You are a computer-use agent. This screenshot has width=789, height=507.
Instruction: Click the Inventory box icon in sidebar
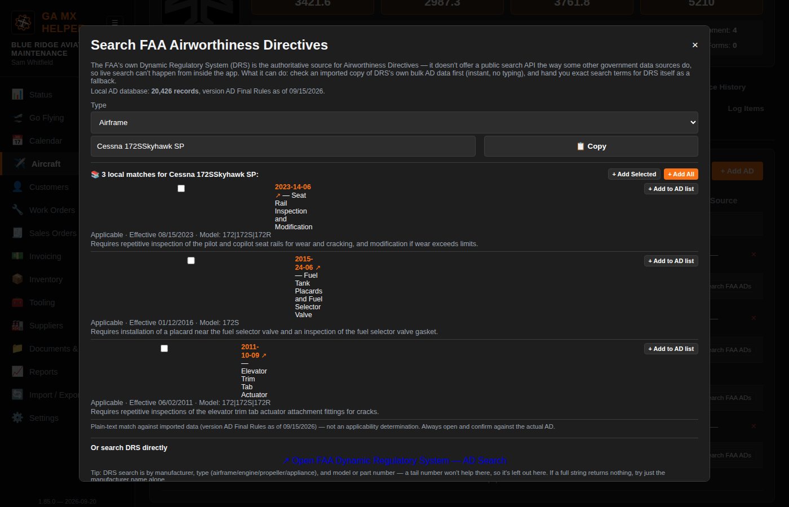pos(18,279)
